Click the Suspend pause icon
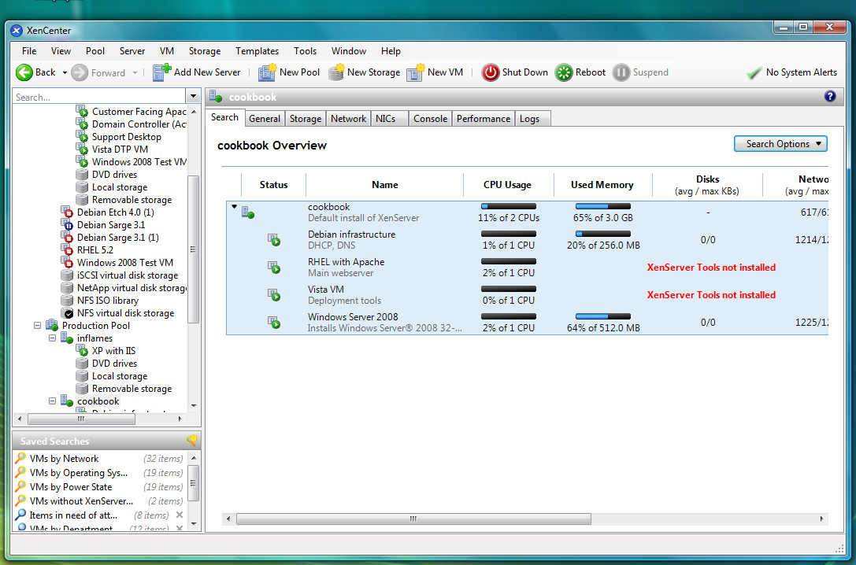 pos(621,72)
